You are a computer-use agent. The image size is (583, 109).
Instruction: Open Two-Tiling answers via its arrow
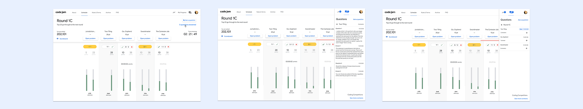coord(526,33)
